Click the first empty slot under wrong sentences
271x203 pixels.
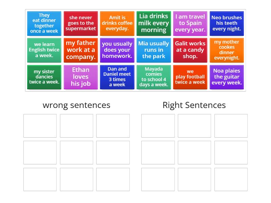coord(40,126)
